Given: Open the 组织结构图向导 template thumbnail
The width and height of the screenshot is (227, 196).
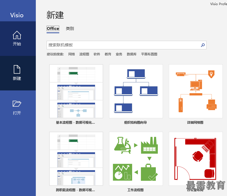Looking at the screenshot, I should [136, 91].
